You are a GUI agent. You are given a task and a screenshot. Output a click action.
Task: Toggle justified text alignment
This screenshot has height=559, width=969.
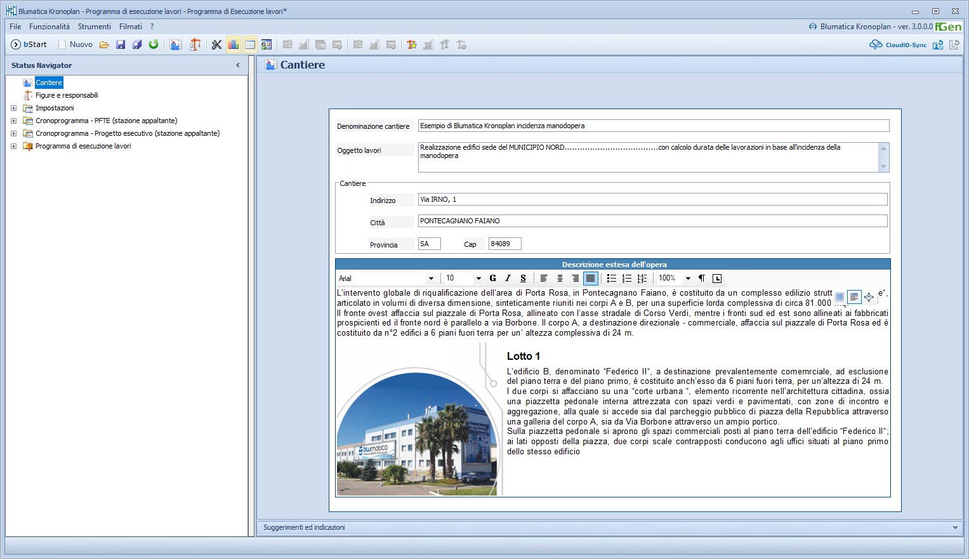click(590, 279)
